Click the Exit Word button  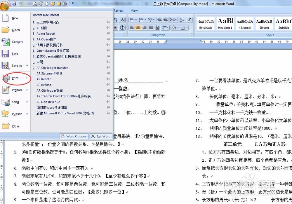(101, 136)
